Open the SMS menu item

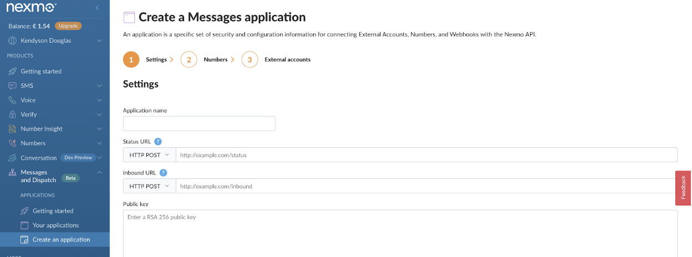[x=27, y=86]
